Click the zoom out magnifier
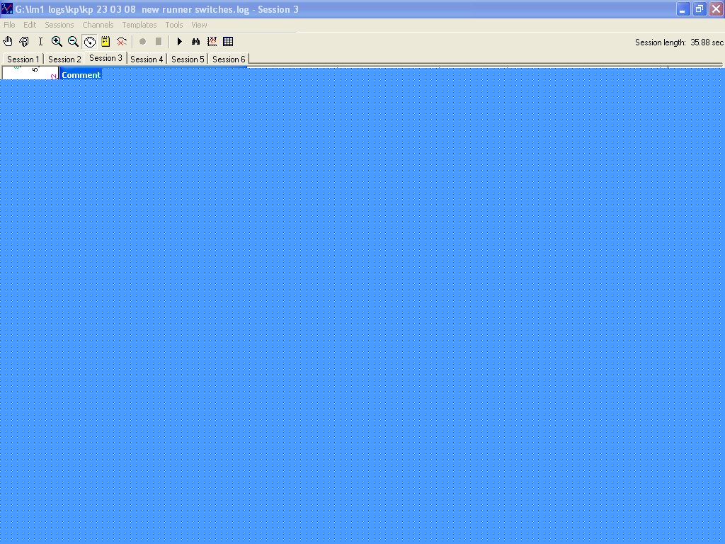This screenshot has width=725, height=544. [x=73, y=42]
